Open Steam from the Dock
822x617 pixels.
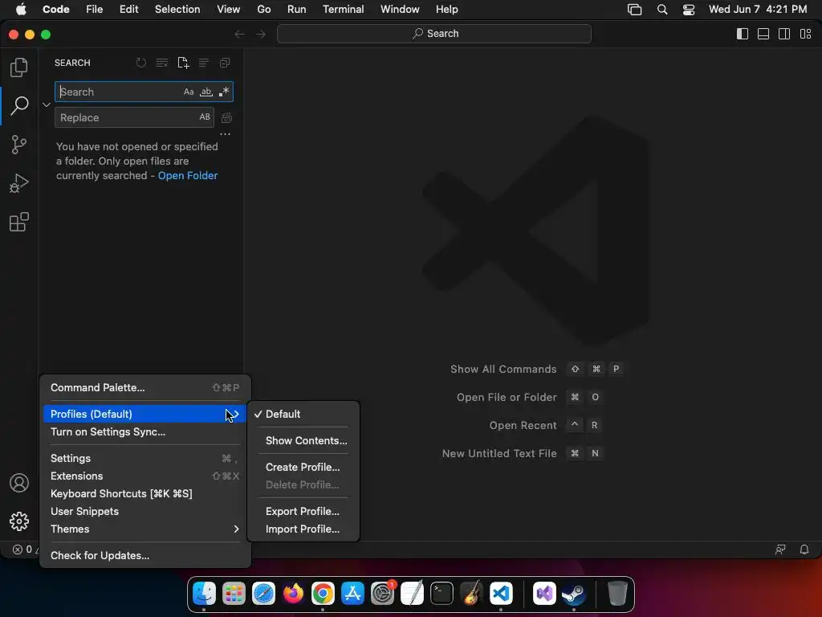tap(573, 594)
